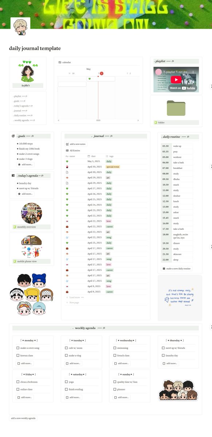Image resolution: width=212 pixels, height=437 pixels.
Task: Click the star icon on goals "add more..."
Action: tap(19, 165)
